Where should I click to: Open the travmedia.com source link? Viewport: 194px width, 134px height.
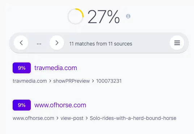click(56, 68)
